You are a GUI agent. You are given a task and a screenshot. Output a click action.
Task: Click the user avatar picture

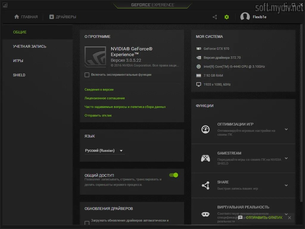pos(245,16)
